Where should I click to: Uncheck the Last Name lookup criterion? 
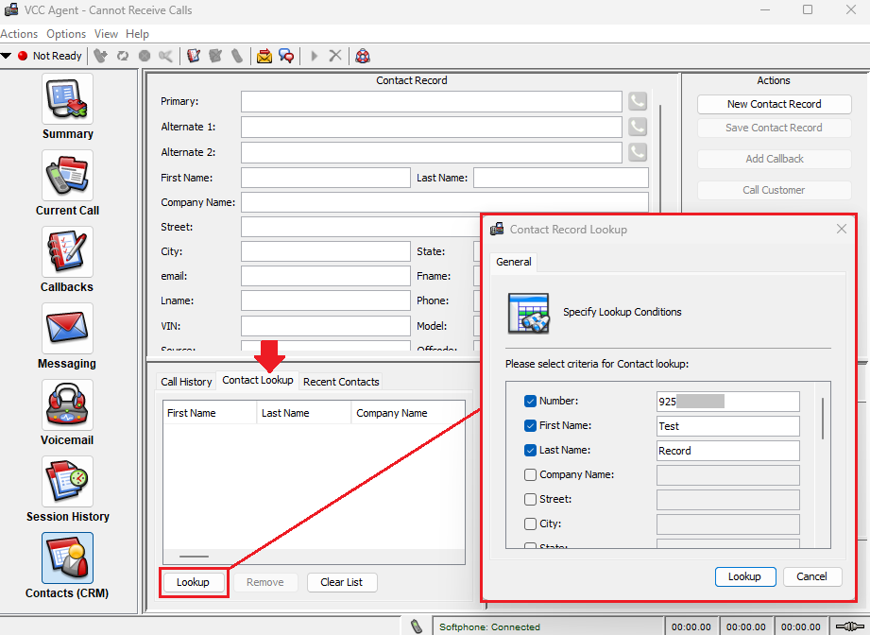point(530,450)
